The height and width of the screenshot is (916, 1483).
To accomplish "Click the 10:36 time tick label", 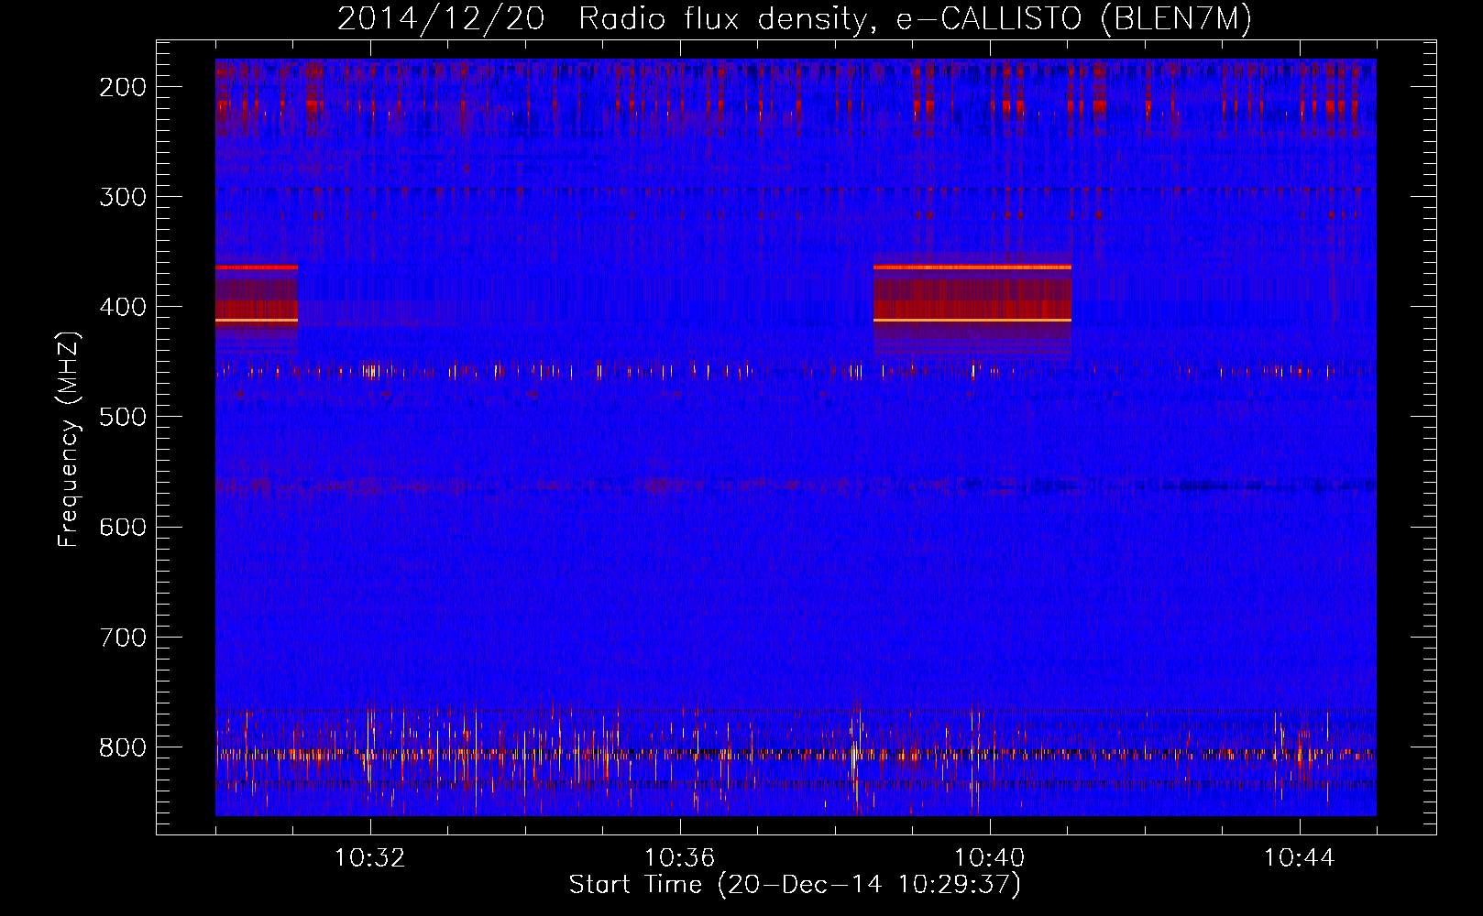I will coord(680,858).
